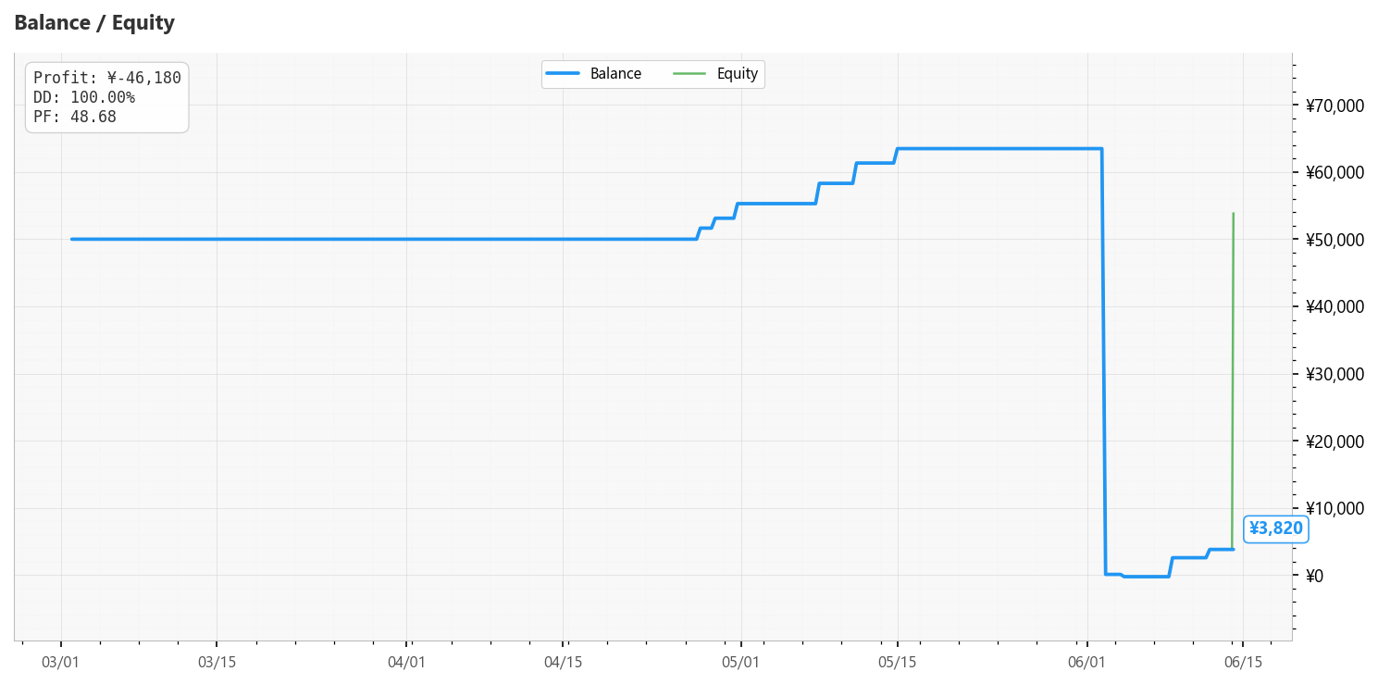The width and height of the screenshot is (1378, 684).
Task: Click the ¥0 y-axis label
Action: pyautogui.click(x=1314, y=576)
